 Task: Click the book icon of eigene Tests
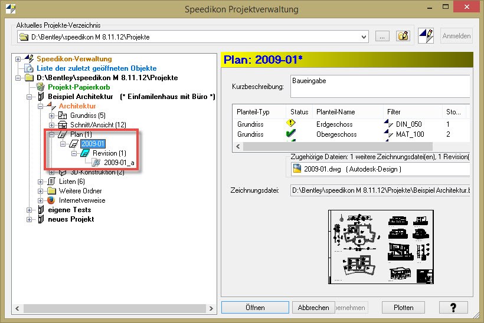(x=41, y=210)
